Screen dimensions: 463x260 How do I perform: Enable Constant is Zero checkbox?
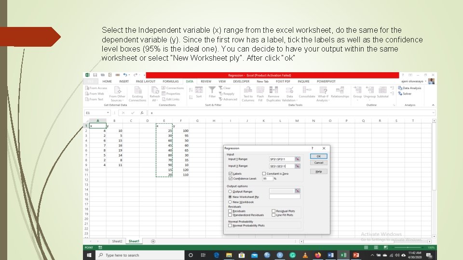point(264,174)
